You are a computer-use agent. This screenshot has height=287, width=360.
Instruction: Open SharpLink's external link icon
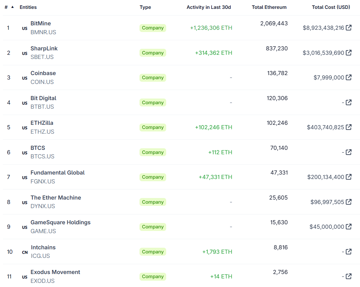pos(349,53)
